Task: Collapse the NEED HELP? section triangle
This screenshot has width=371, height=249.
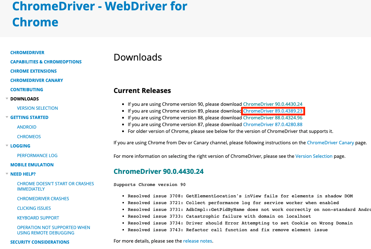Action: (7, 174)
